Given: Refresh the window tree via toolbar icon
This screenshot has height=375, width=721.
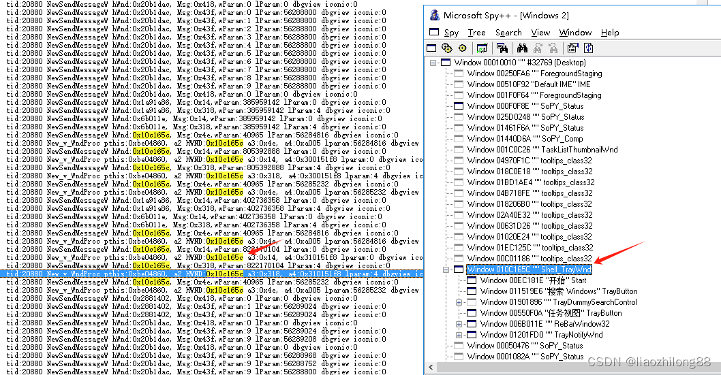Looking at the screenshot, I should (588, 48).
